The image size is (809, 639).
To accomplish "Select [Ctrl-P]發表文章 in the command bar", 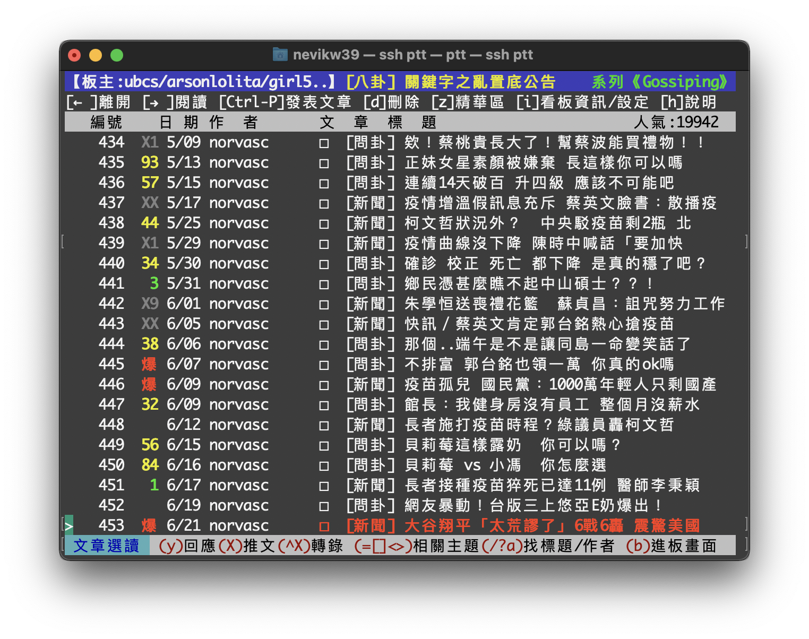I will (x=285, y=102).
